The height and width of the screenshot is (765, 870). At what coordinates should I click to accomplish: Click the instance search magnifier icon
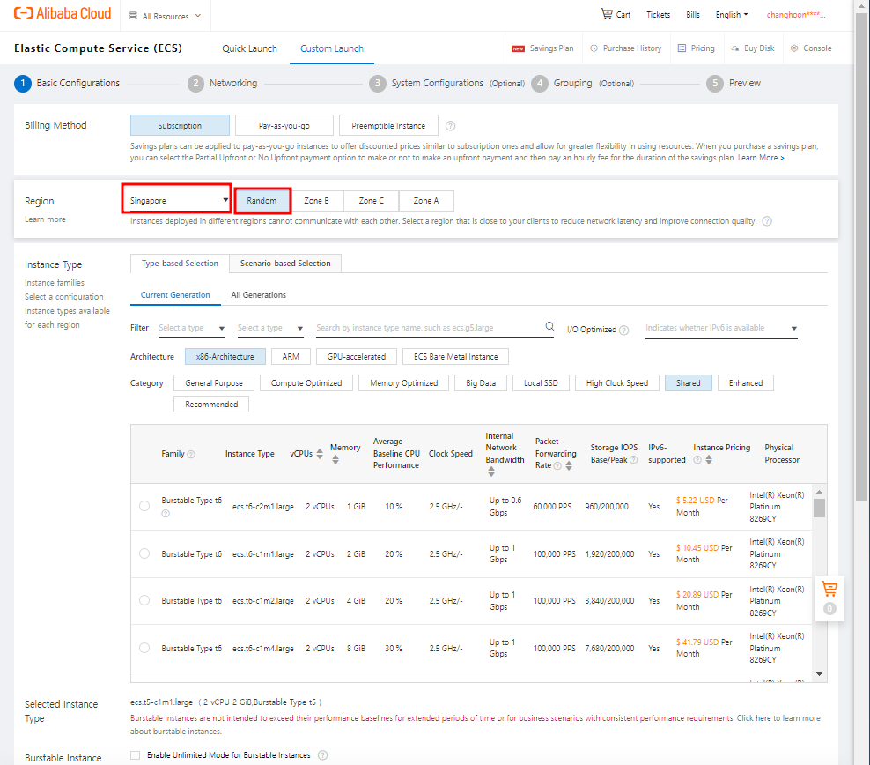pos(549,326)
